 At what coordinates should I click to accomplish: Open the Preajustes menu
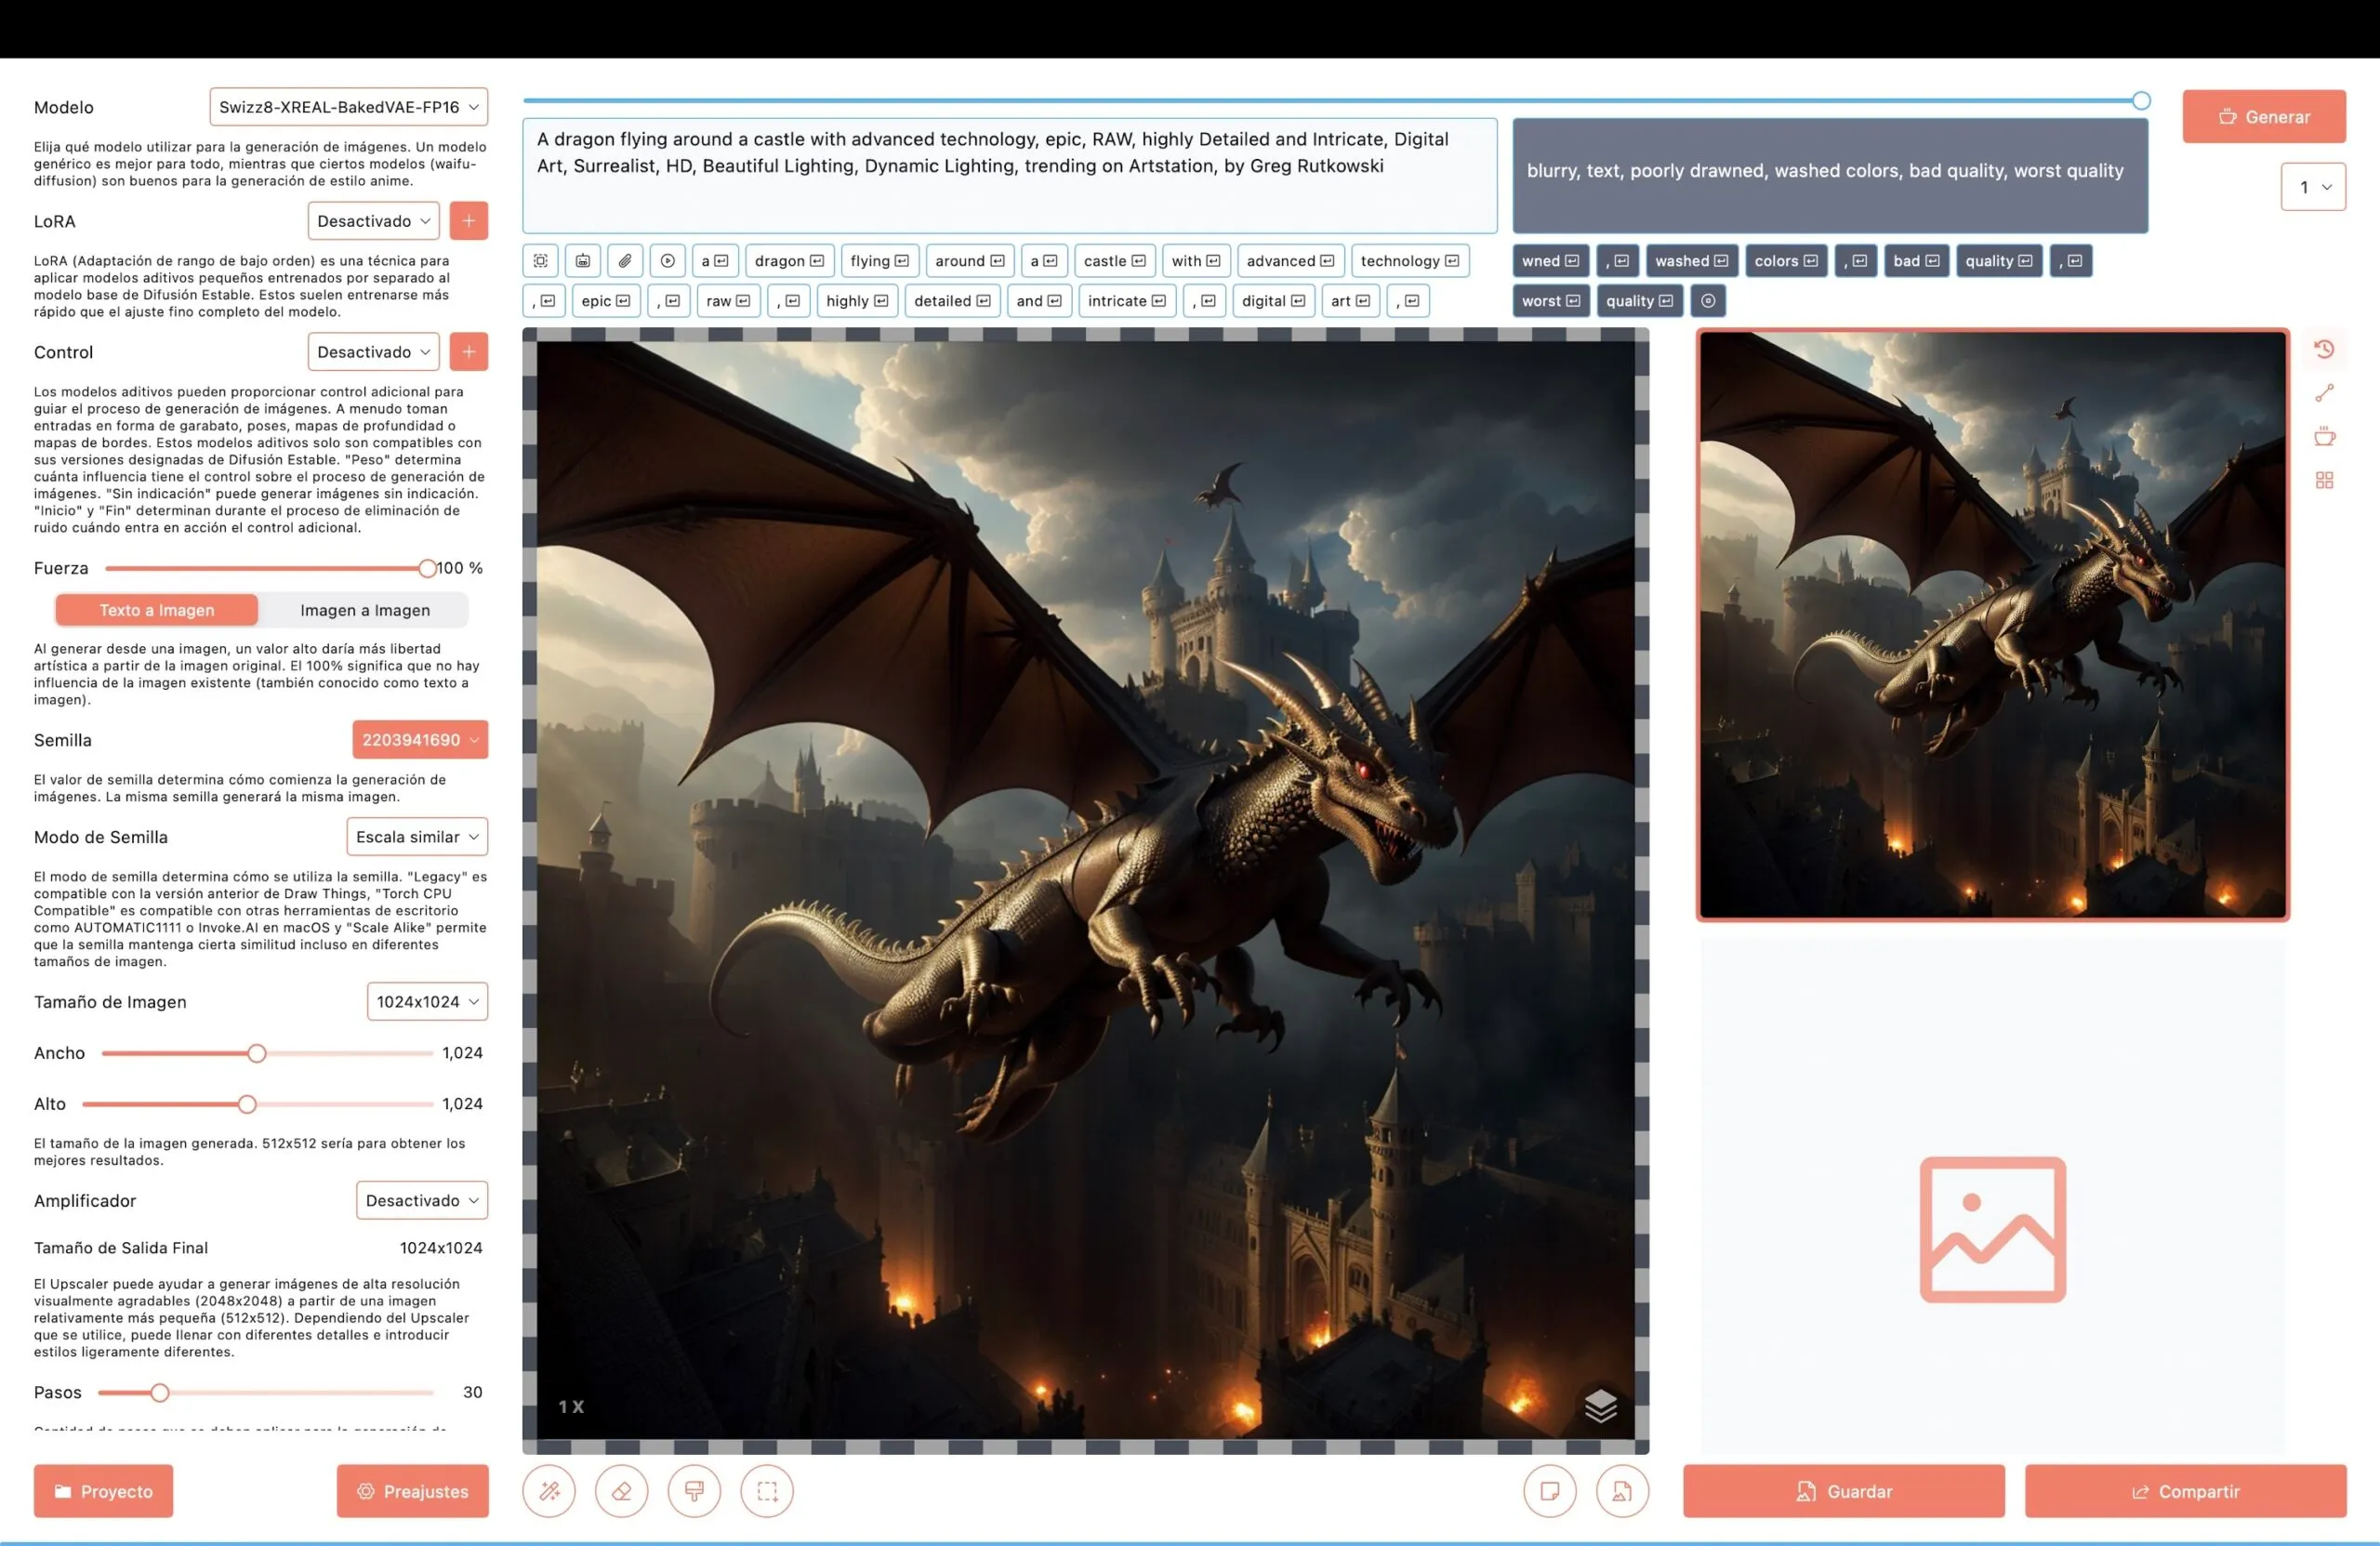click(x=412, y=1491)
